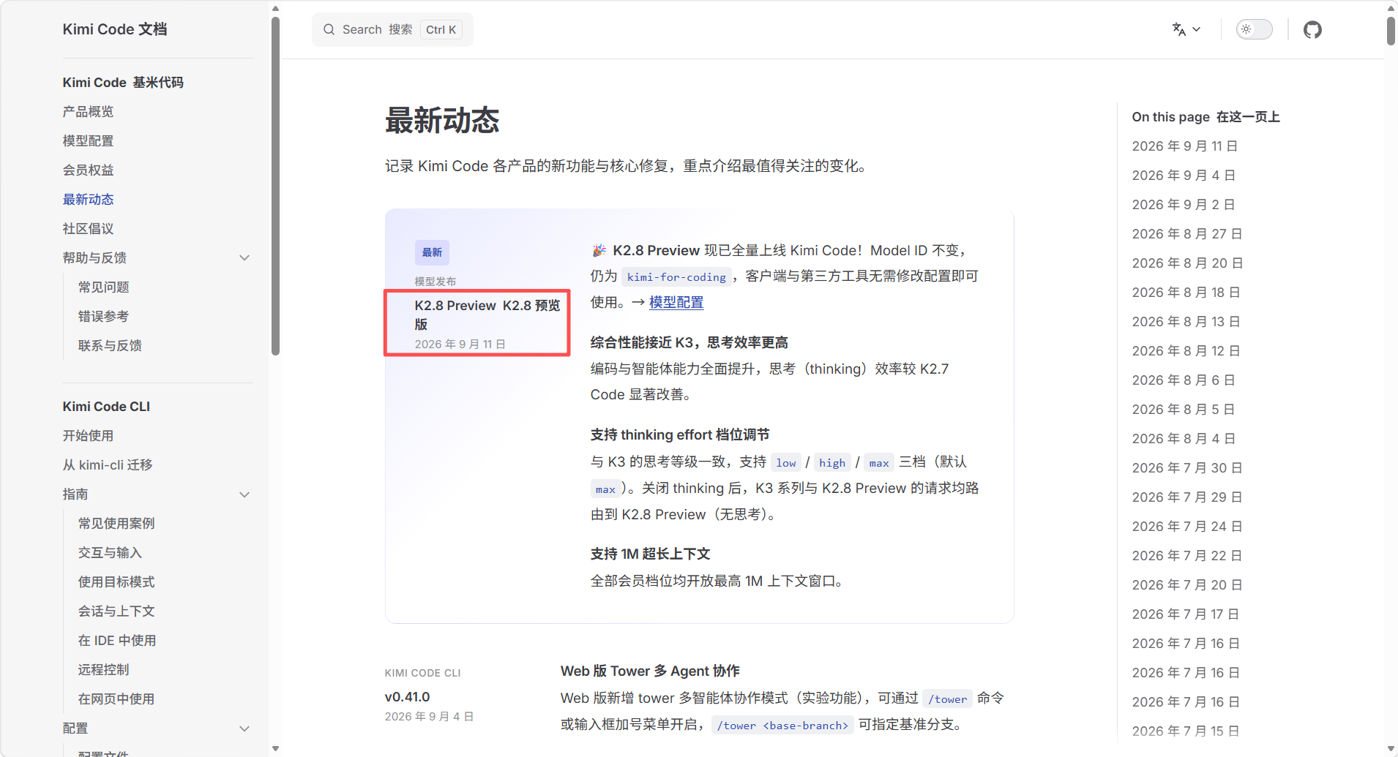Image resolution: width=1398 pixels, height=757 pixels.
Task: Expand the language selector chevron
Action: click(x=1197, y=29)
